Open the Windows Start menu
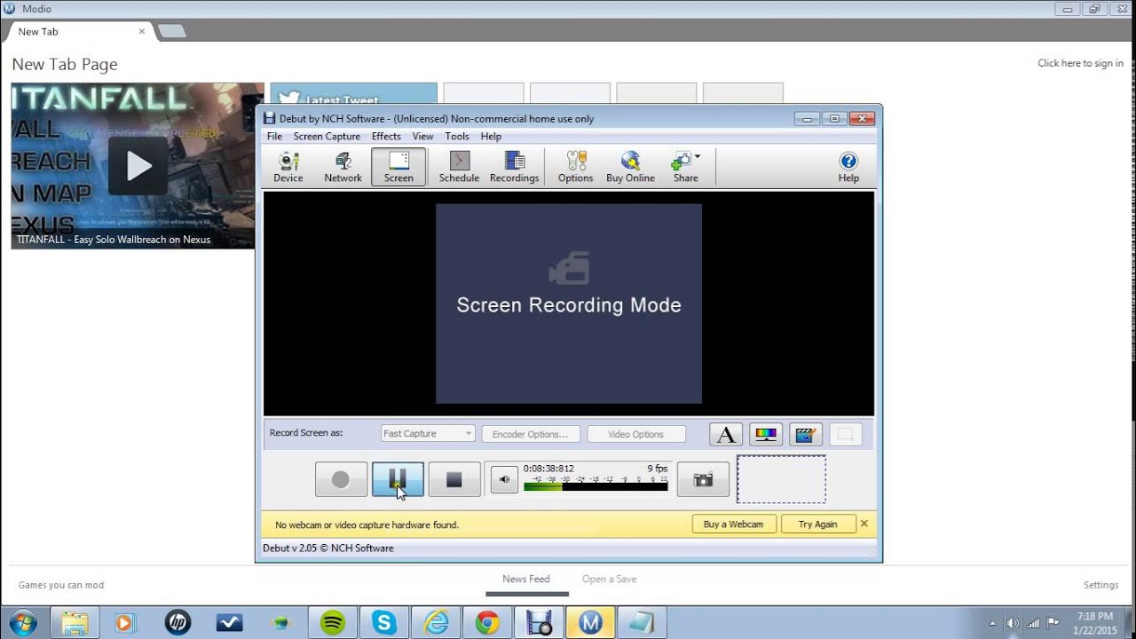The width and height of the screenshot is (1136, 639). click(x=21, y=622)
